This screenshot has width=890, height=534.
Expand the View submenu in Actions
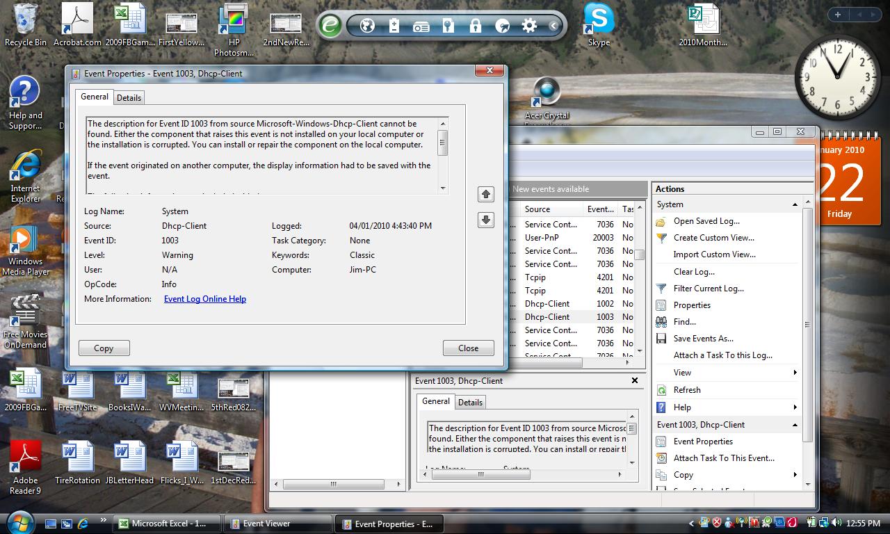tap(795, 373)
